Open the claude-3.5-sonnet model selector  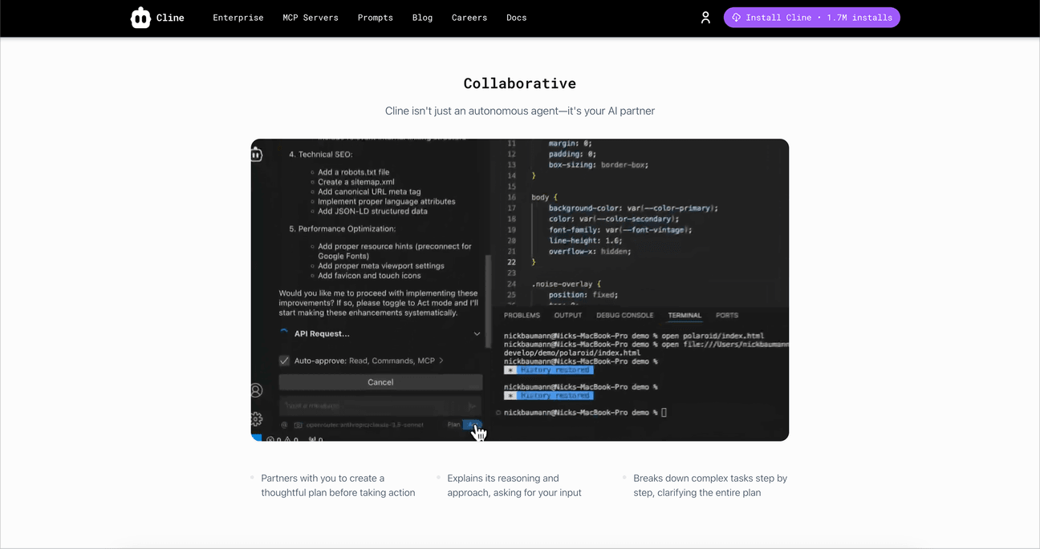(x=365, y=424)
